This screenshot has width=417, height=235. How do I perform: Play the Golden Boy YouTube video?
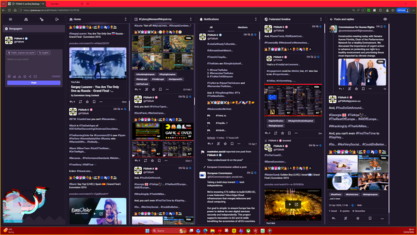click(x=290, y=204)
